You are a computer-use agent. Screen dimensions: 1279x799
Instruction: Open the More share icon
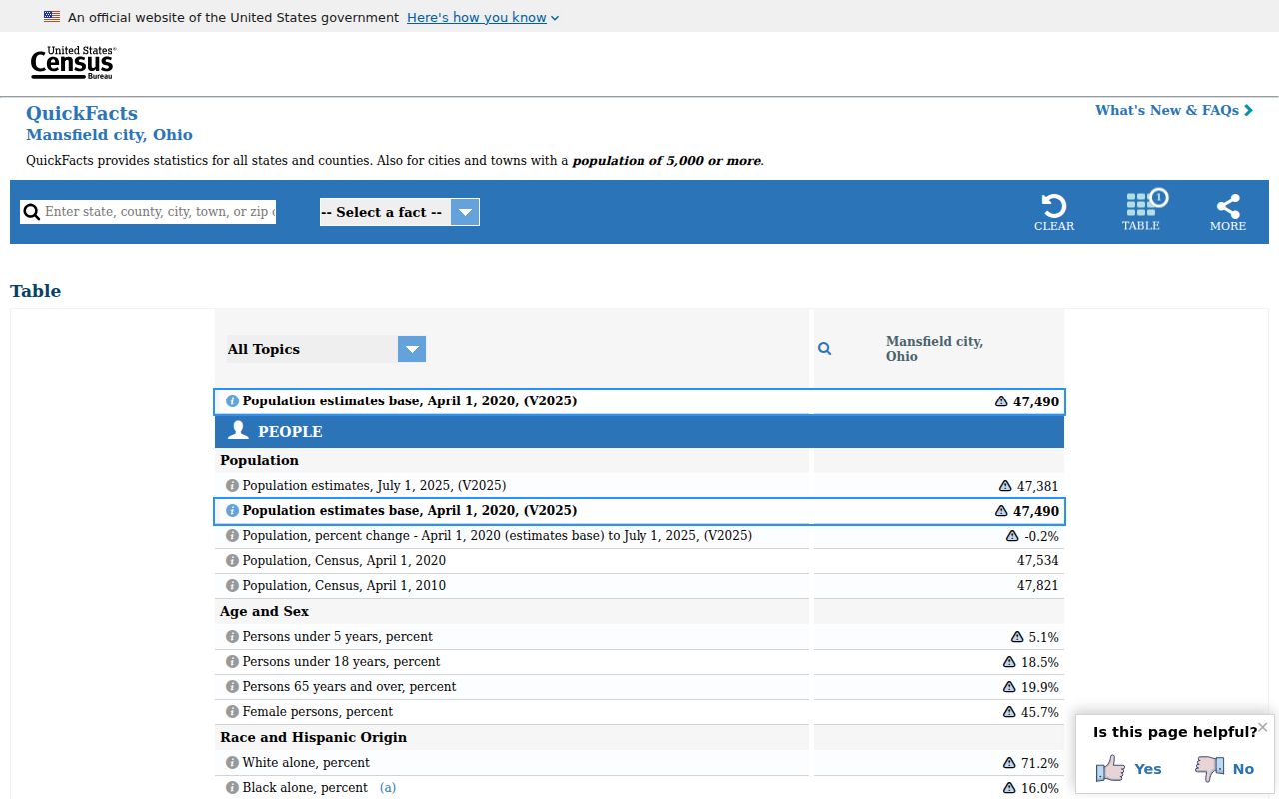(1228, 212)
